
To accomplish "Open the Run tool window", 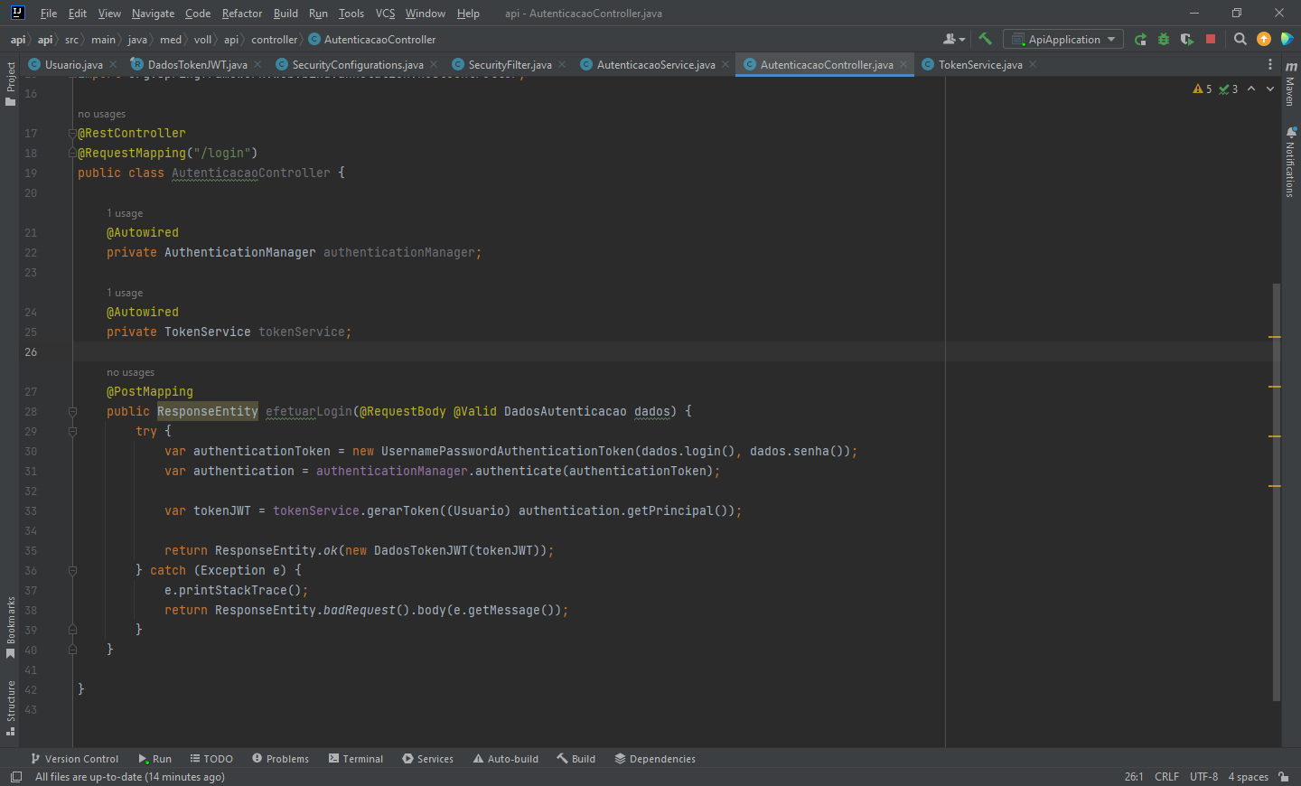I will (154, 759).
